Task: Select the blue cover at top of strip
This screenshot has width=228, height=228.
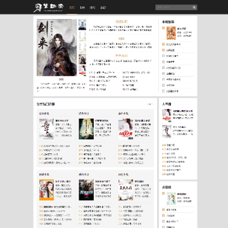Action: pos(82,25)
